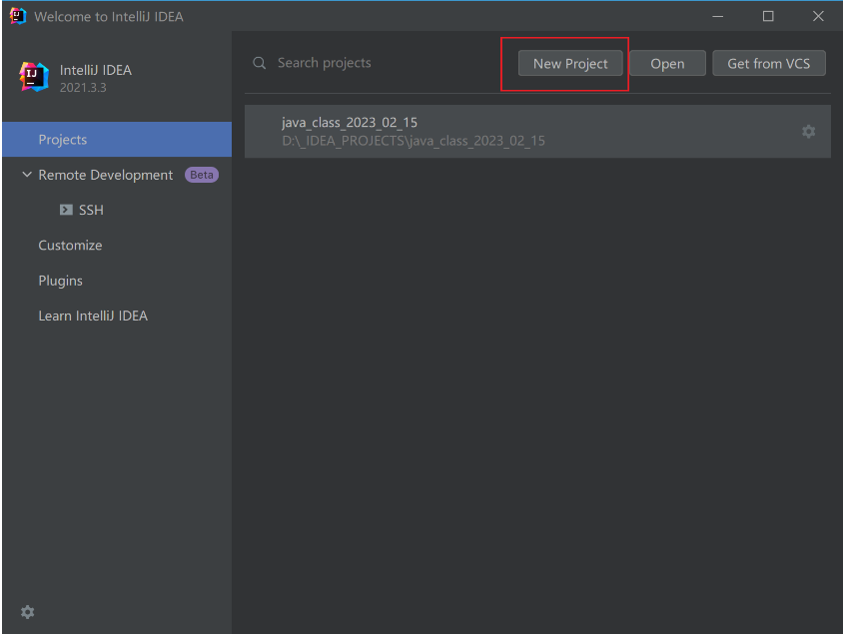
Task: Click the SSH terminal icon
Action: click(66, 210)
